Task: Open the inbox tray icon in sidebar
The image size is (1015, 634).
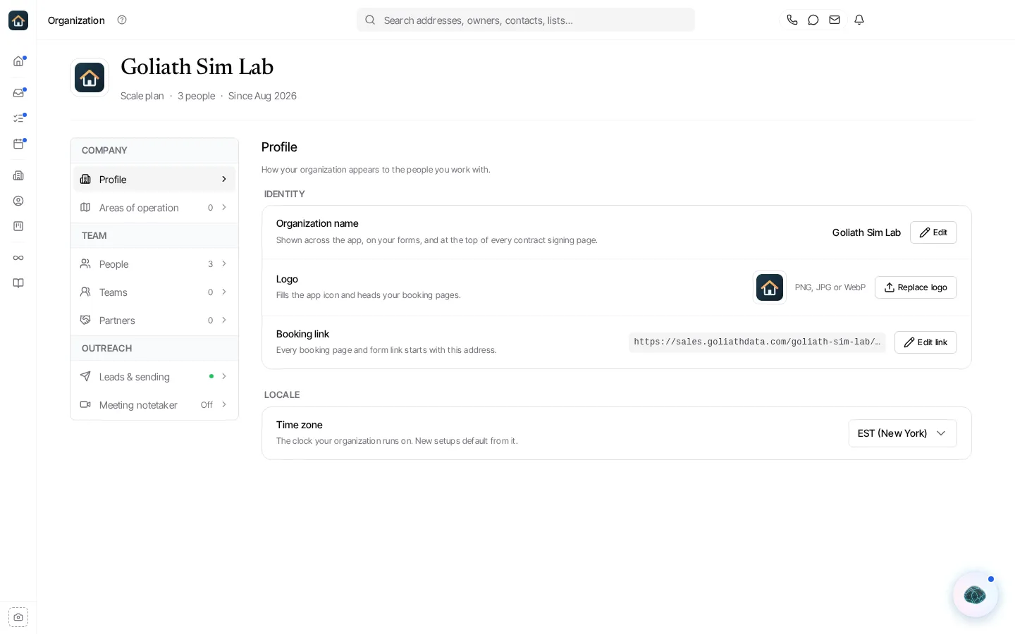Action: point(18,93)
